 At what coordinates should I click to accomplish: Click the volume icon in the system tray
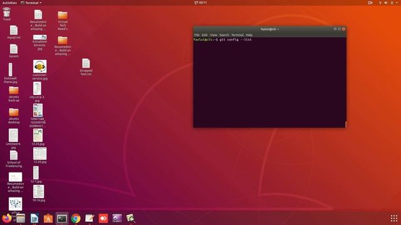coord(386,2)
